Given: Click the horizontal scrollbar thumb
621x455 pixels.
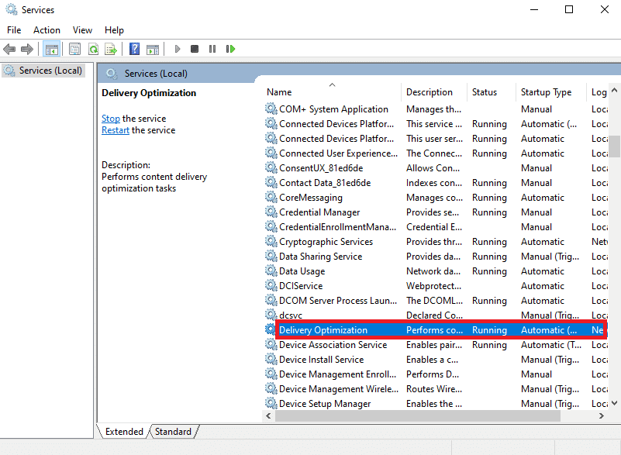Looking at the screenshot, I should tap(418, 415).
